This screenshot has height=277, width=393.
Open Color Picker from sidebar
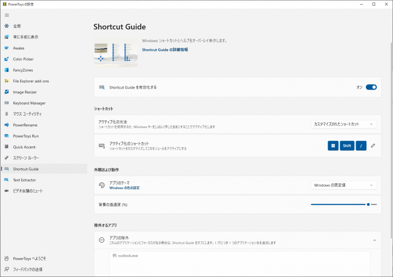[23, 59]
